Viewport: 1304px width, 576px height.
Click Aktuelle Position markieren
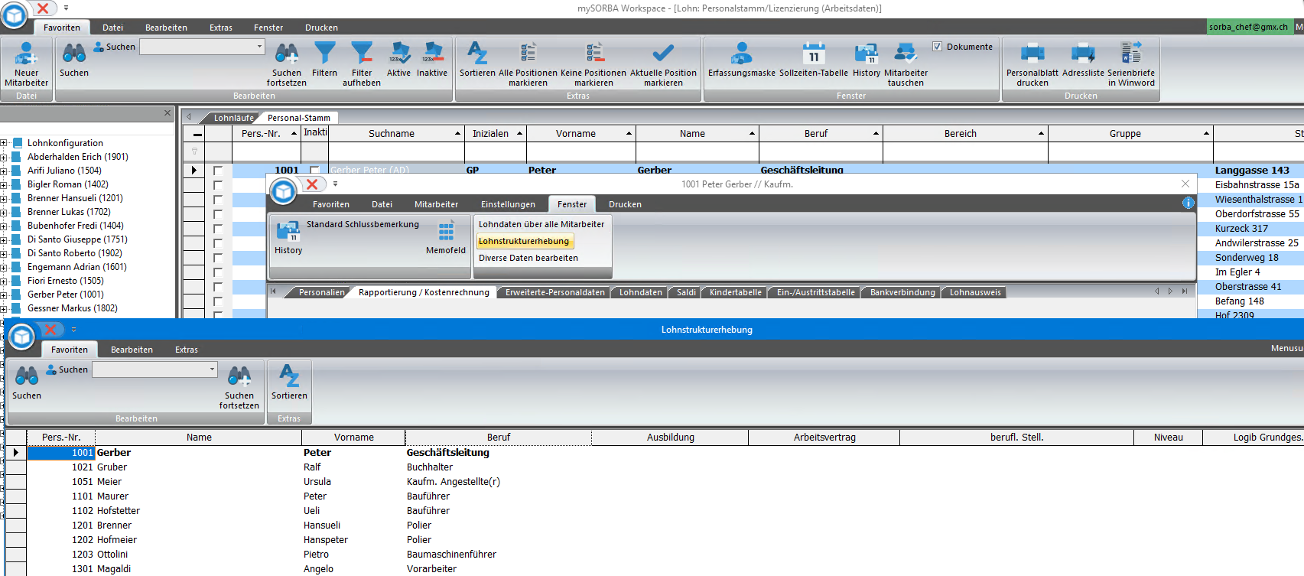tap(663, 64)
